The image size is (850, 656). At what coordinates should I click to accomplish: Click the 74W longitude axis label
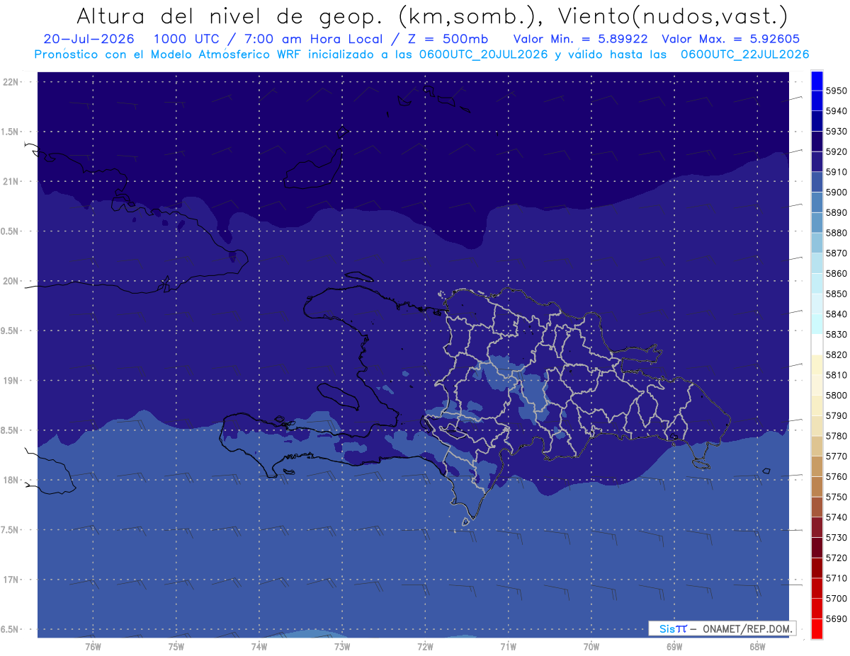coord(259,647)
